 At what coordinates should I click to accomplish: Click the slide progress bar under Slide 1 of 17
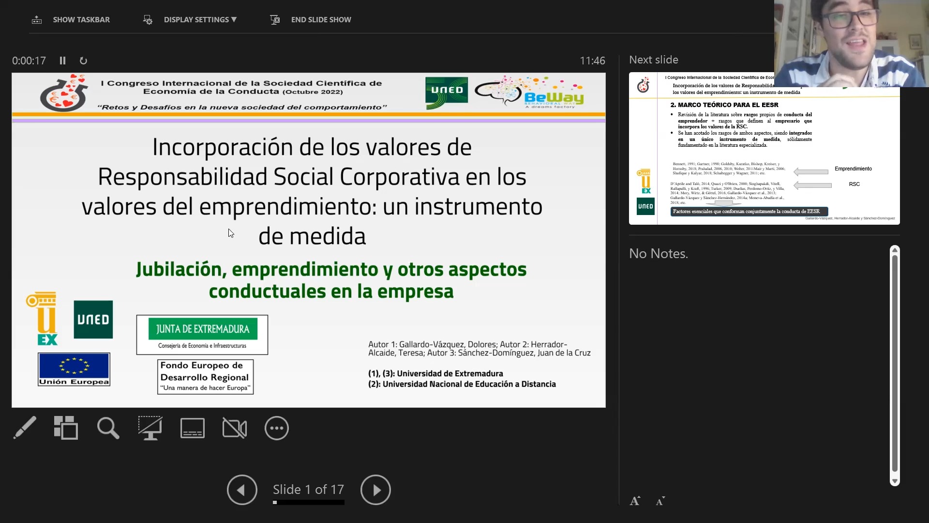pos(309,503)
